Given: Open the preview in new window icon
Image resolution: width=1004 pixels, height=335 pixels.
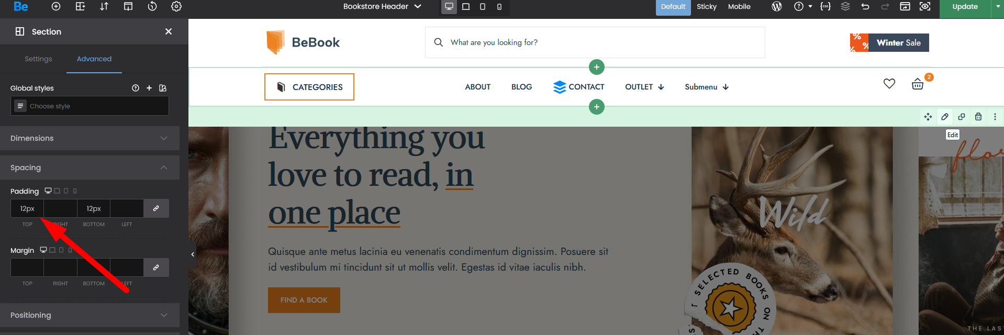Looking at the screenshot, I should point(905,6).
